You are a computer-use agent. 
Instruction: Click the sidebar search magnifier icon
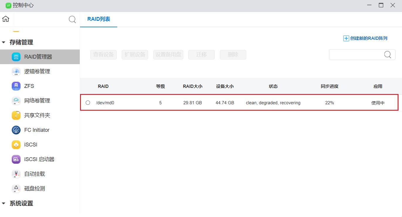click(x=72, y=19)
